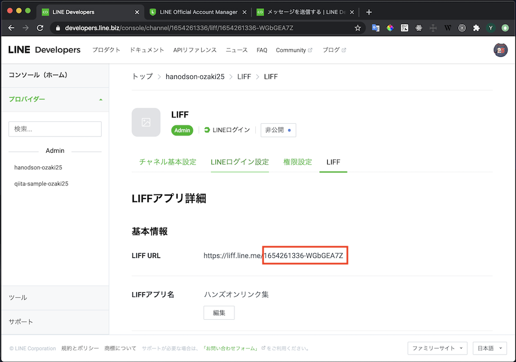Image resolution: width=516 pixels, height=362 pixels.
Task: Open 日本語 language dropdown
Action: 490,348
